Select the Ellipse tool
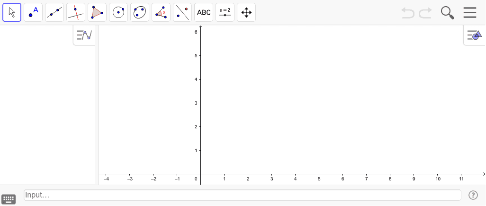 coord(140,12)
